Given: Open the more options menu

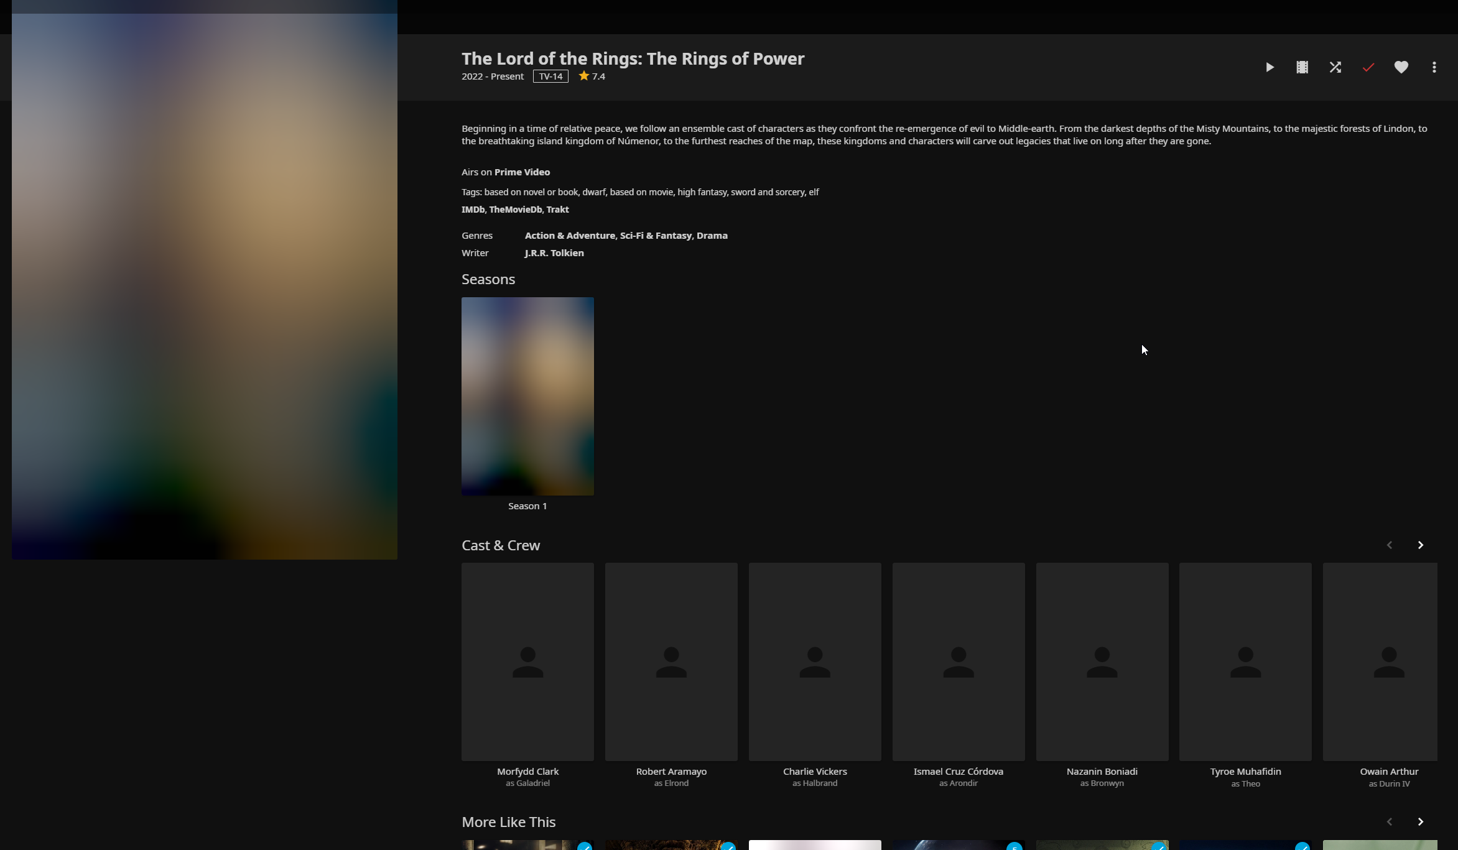Looking at the screenshot, I should (x=1433, y=67).
